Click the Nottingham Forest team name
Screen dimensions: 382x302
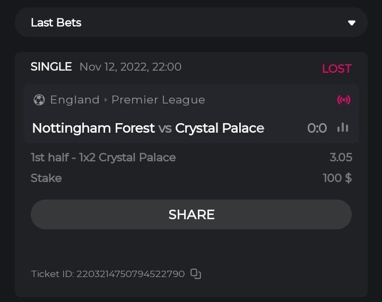(93, 128)
